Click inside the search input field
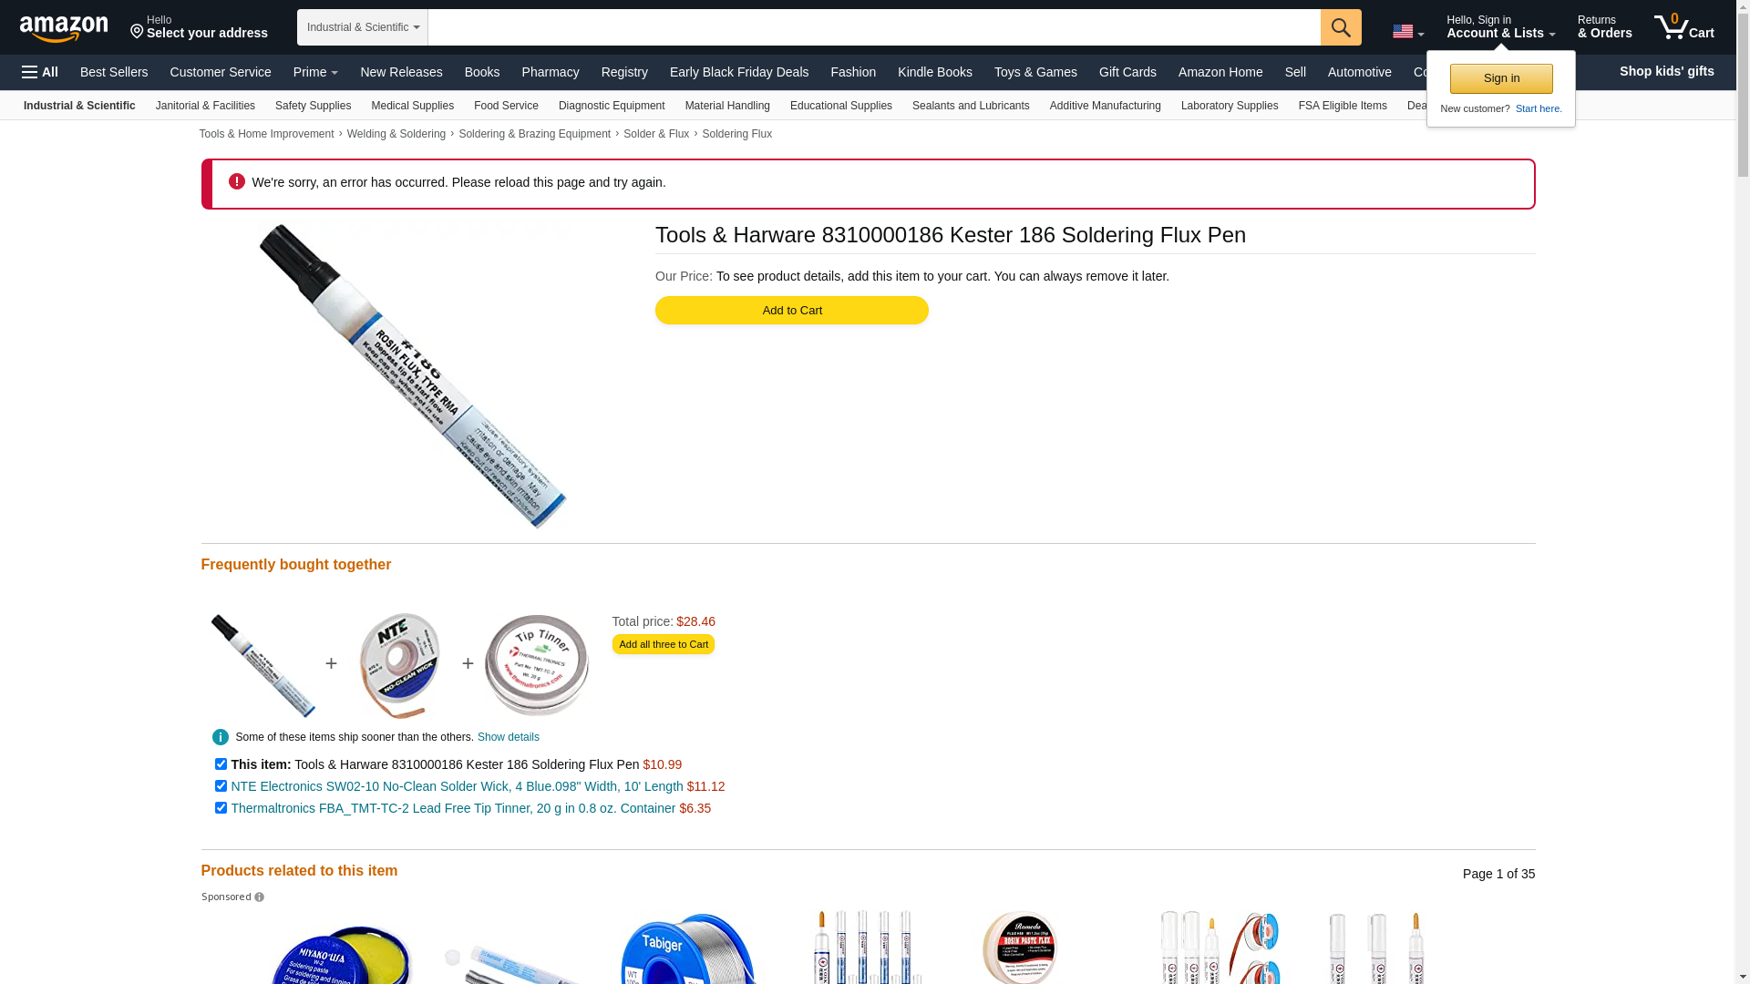Image resolution: width=1750 pixels, height=984 pixels. click(874, 27)
